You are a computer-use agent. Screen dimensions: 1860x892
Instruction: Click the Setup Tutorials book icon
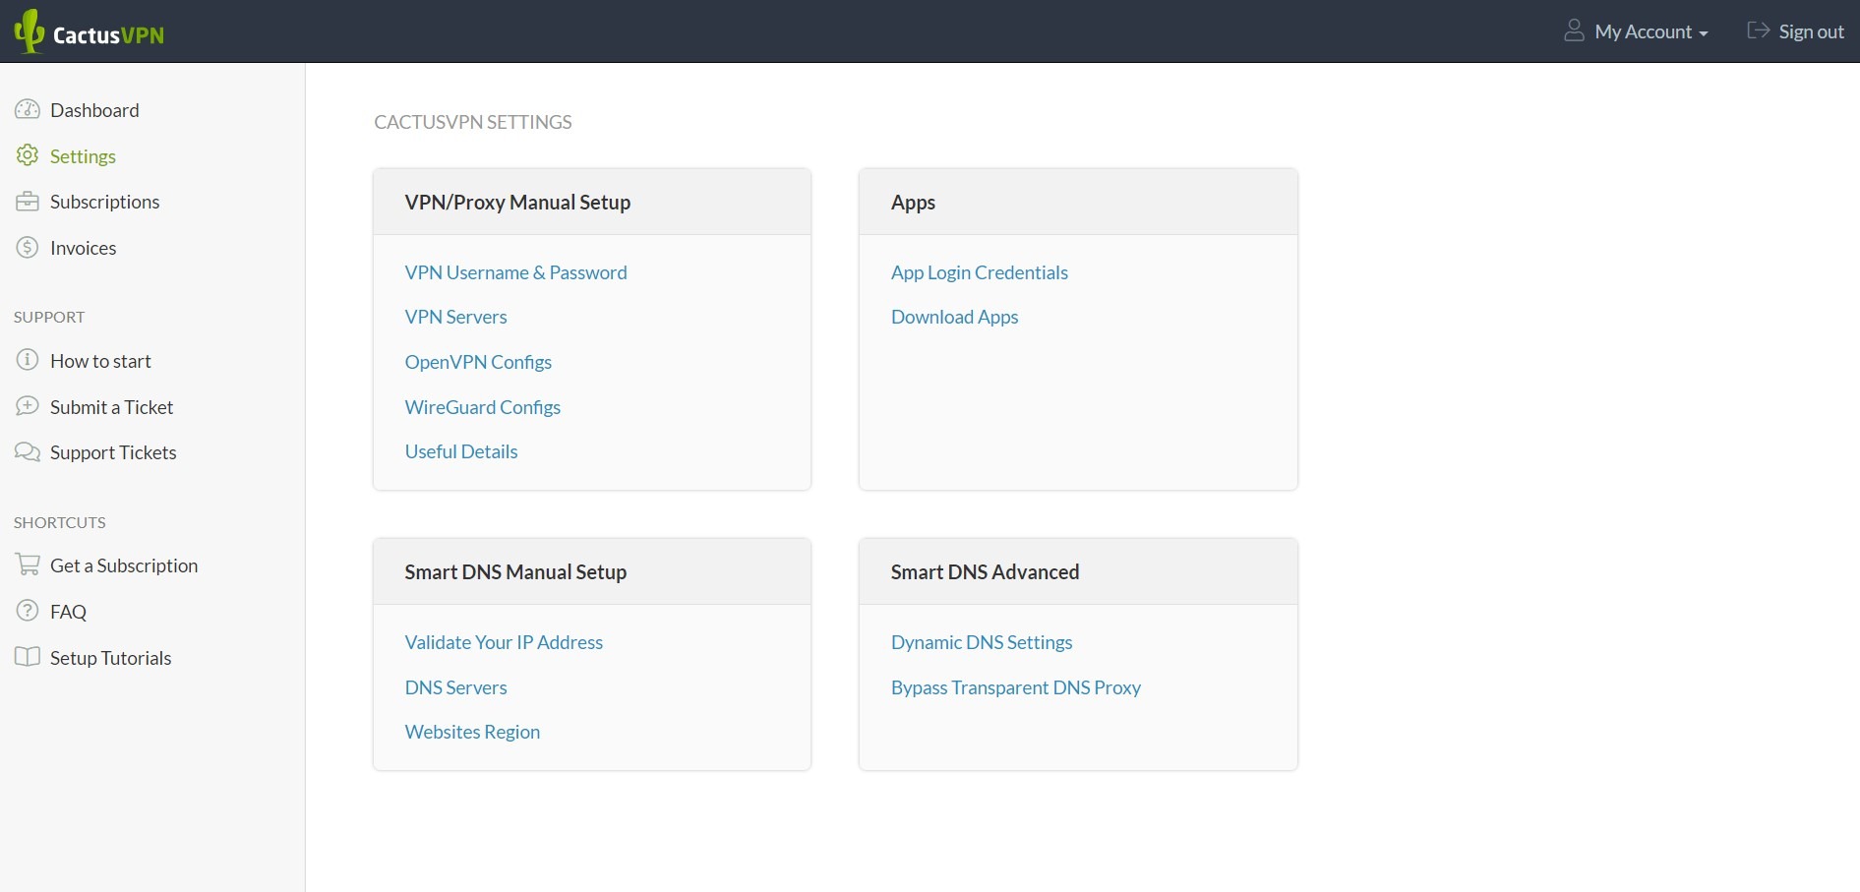tap(27, 657)
